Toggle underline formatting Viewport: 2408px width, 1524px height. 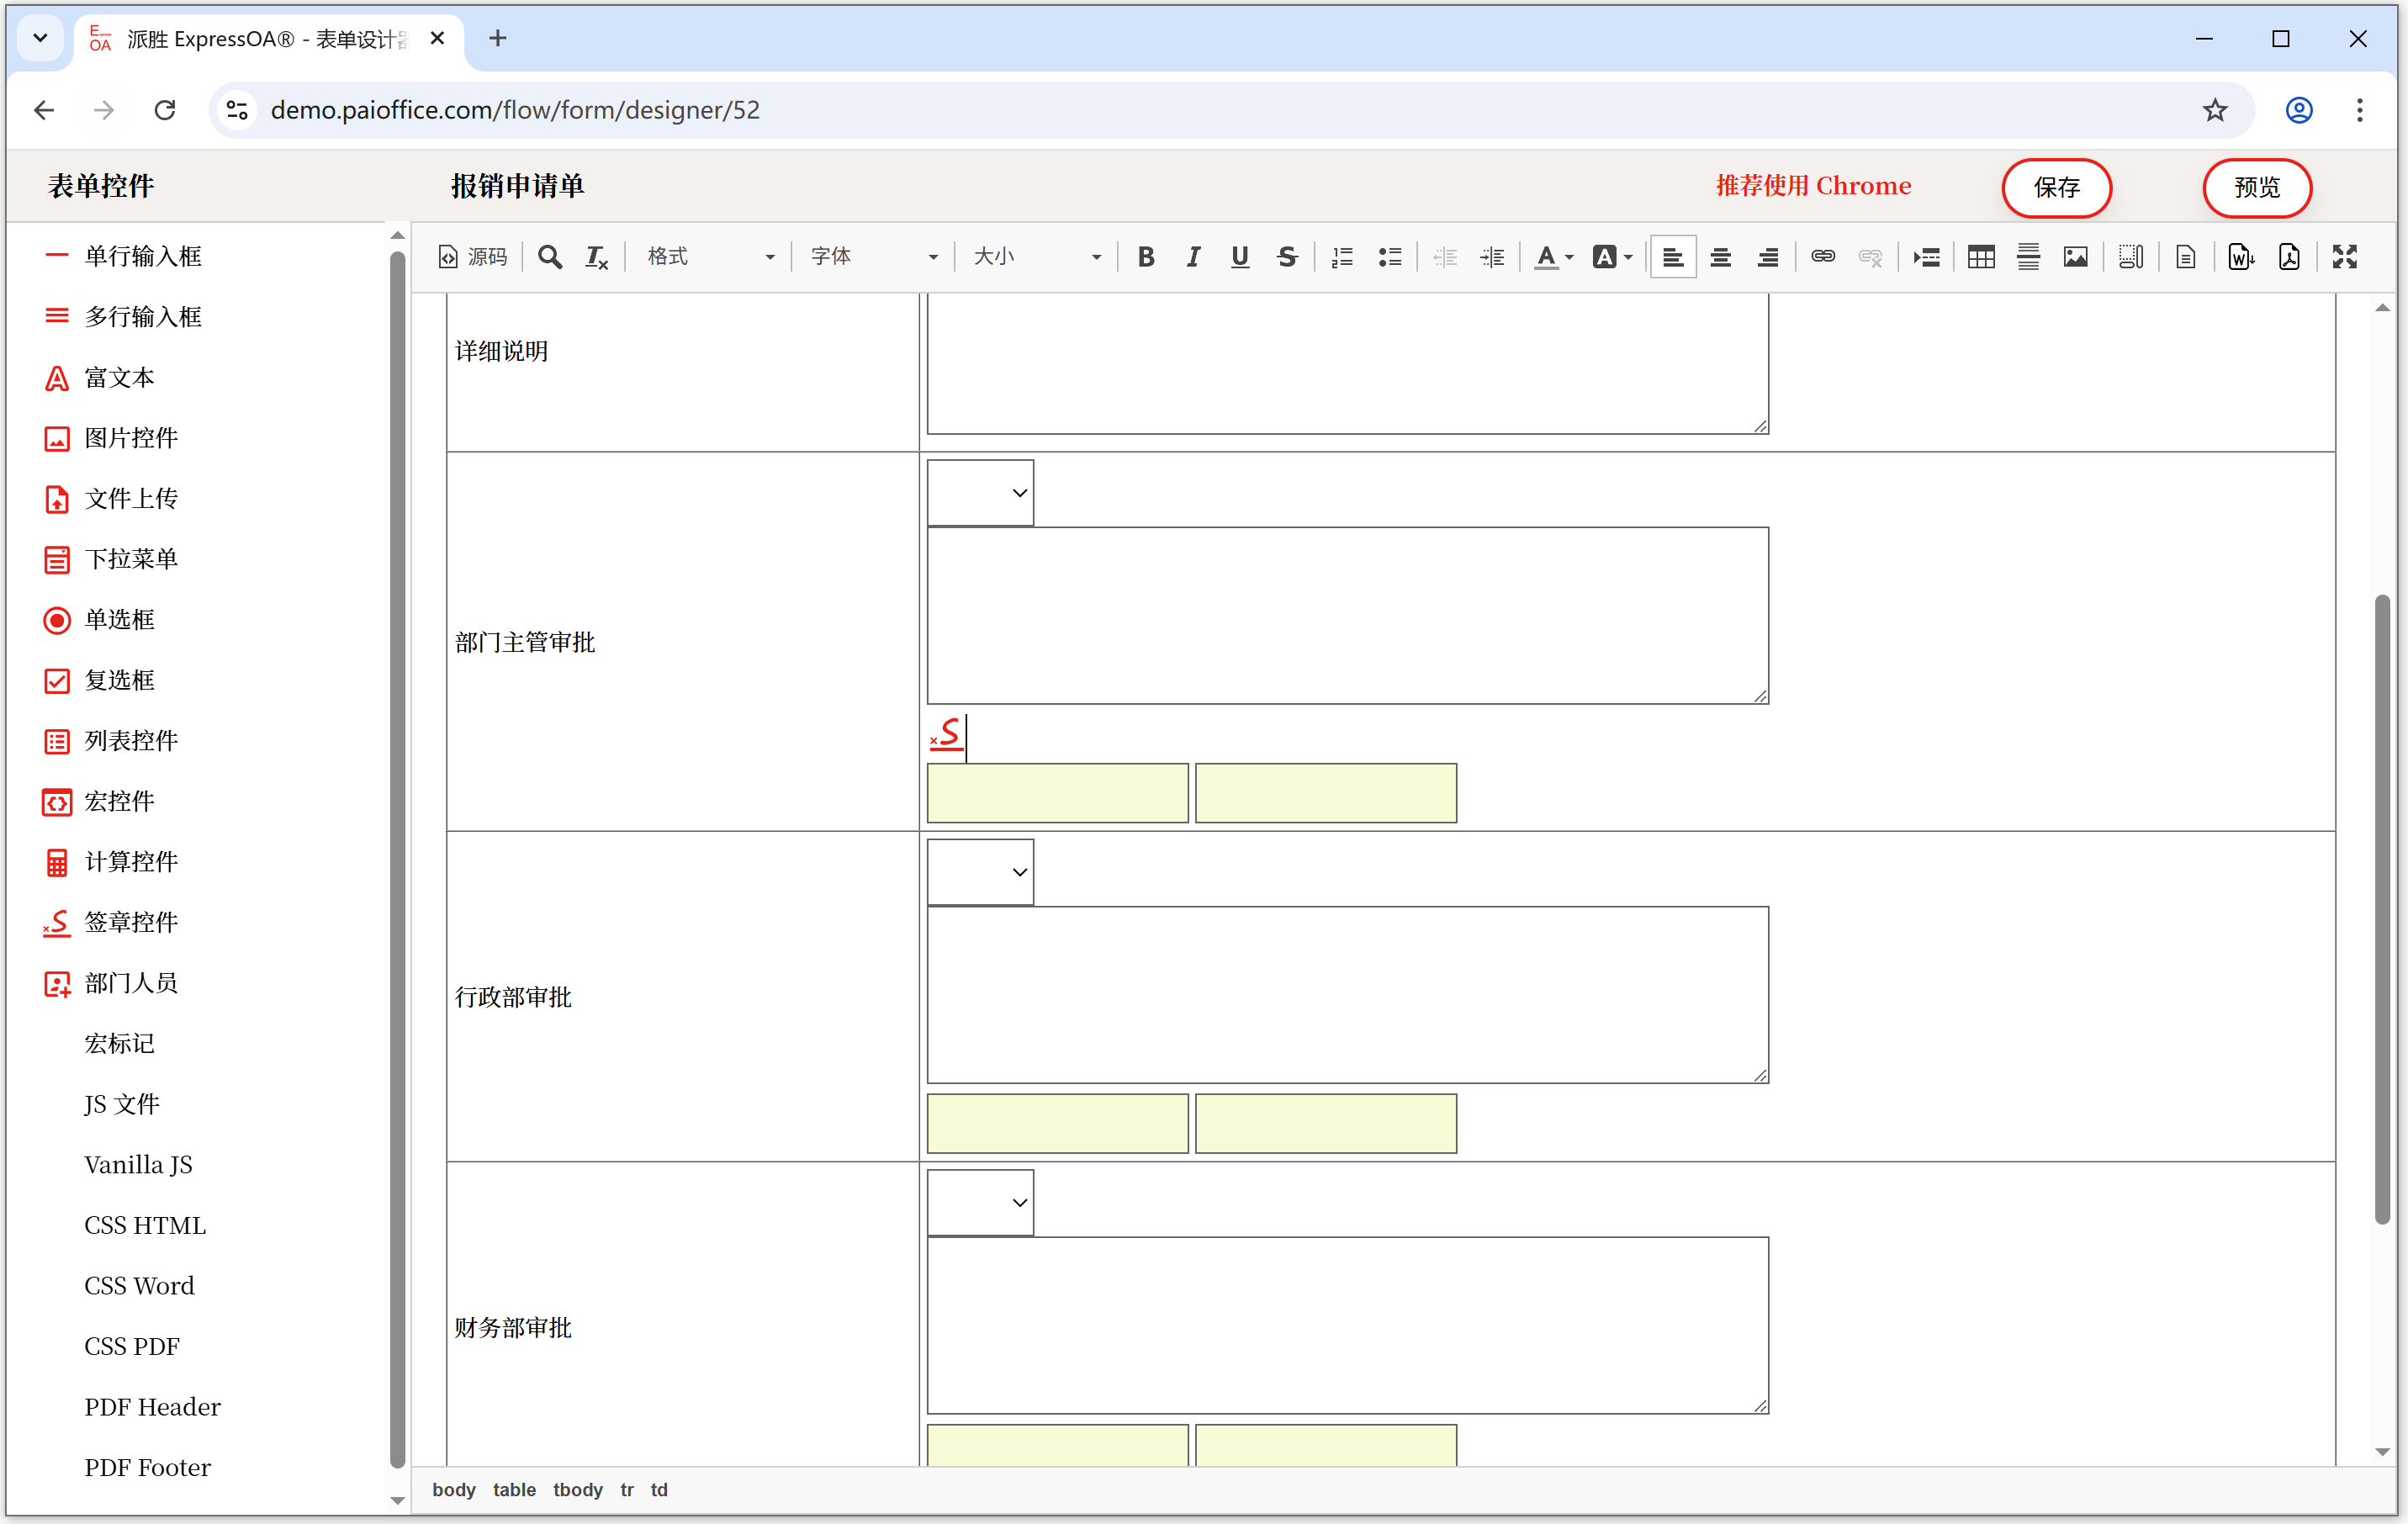click(1240, 257)
